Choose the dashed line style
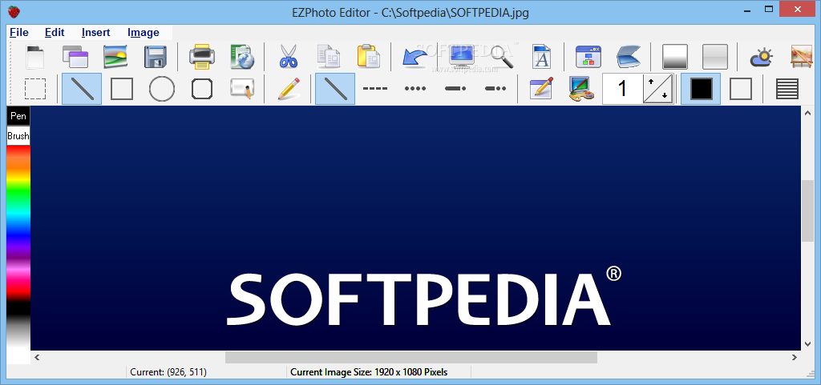Screen dimensions: 821x385 click(x=375, y=89)
